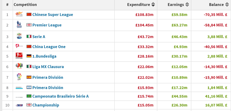
Task: Open the Premier League link
Action: click(x=47, y=25)
